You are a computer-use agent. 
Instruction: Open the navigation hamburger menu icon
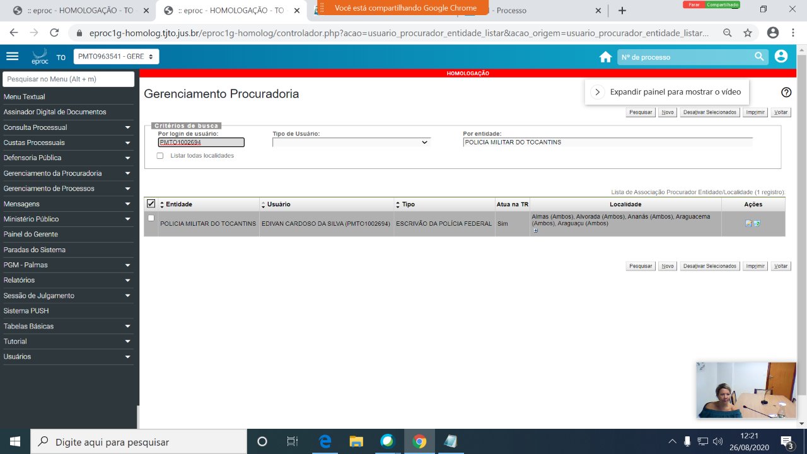pyautogui.click(x=12, y=55)
